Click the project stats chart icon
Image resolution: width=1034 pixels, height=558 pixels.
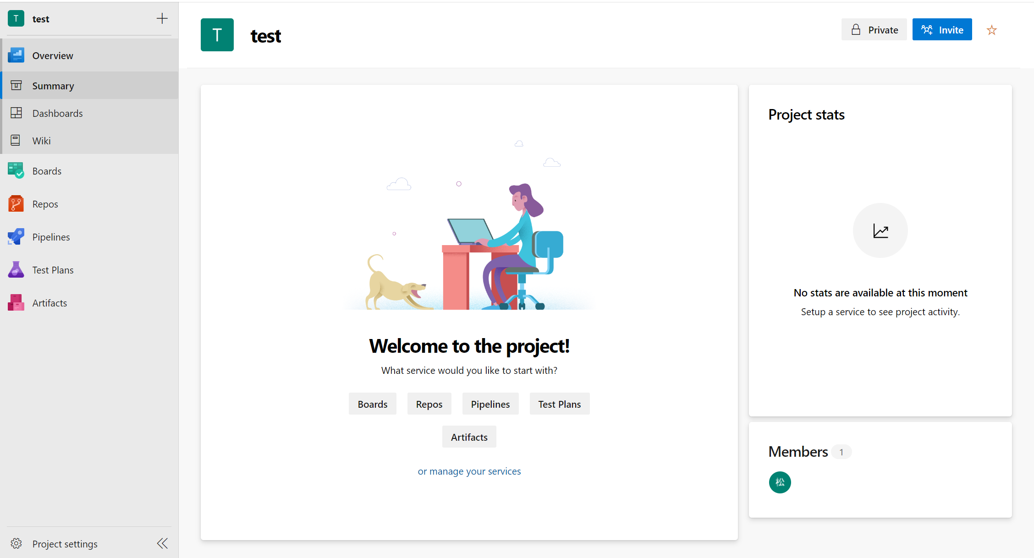tap(880, 231)
